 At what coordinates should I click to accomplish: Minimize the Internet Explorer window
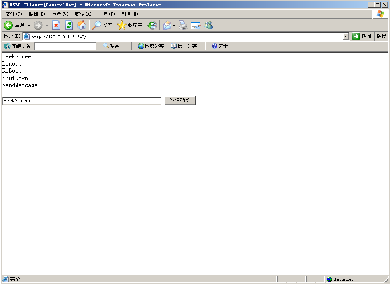[371, 5]
